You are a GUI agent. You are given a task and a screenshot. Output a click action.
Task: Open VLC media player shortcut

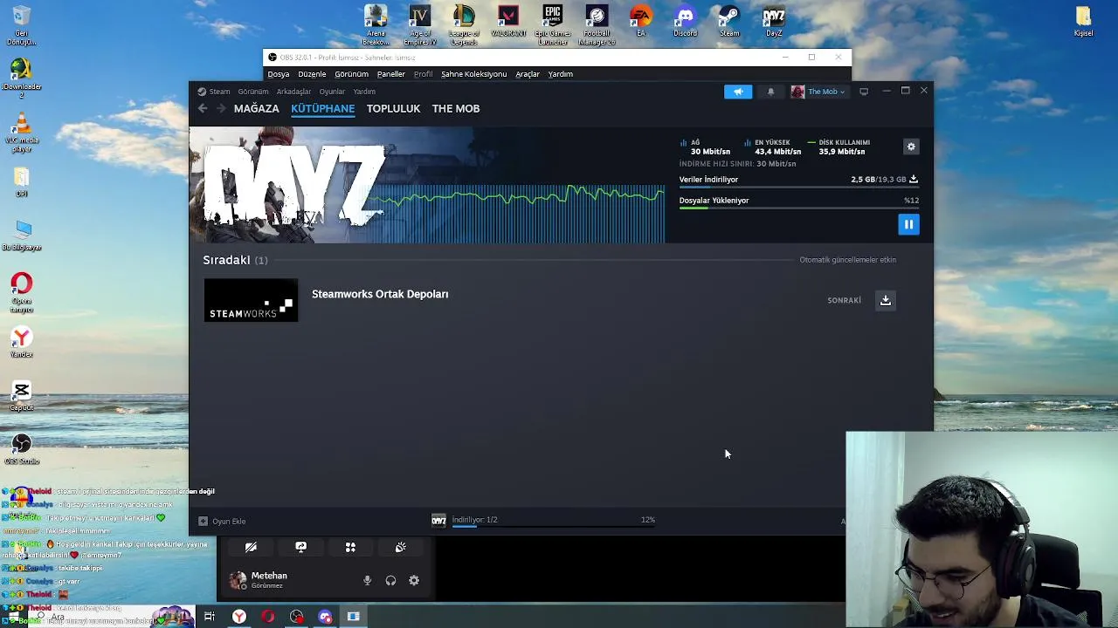coord(22,133)
